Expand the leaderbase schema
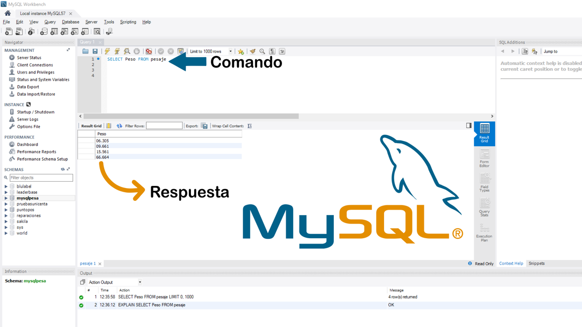This screenshot has height=327, width=582. pyautogui.click(x=6, y=192)
